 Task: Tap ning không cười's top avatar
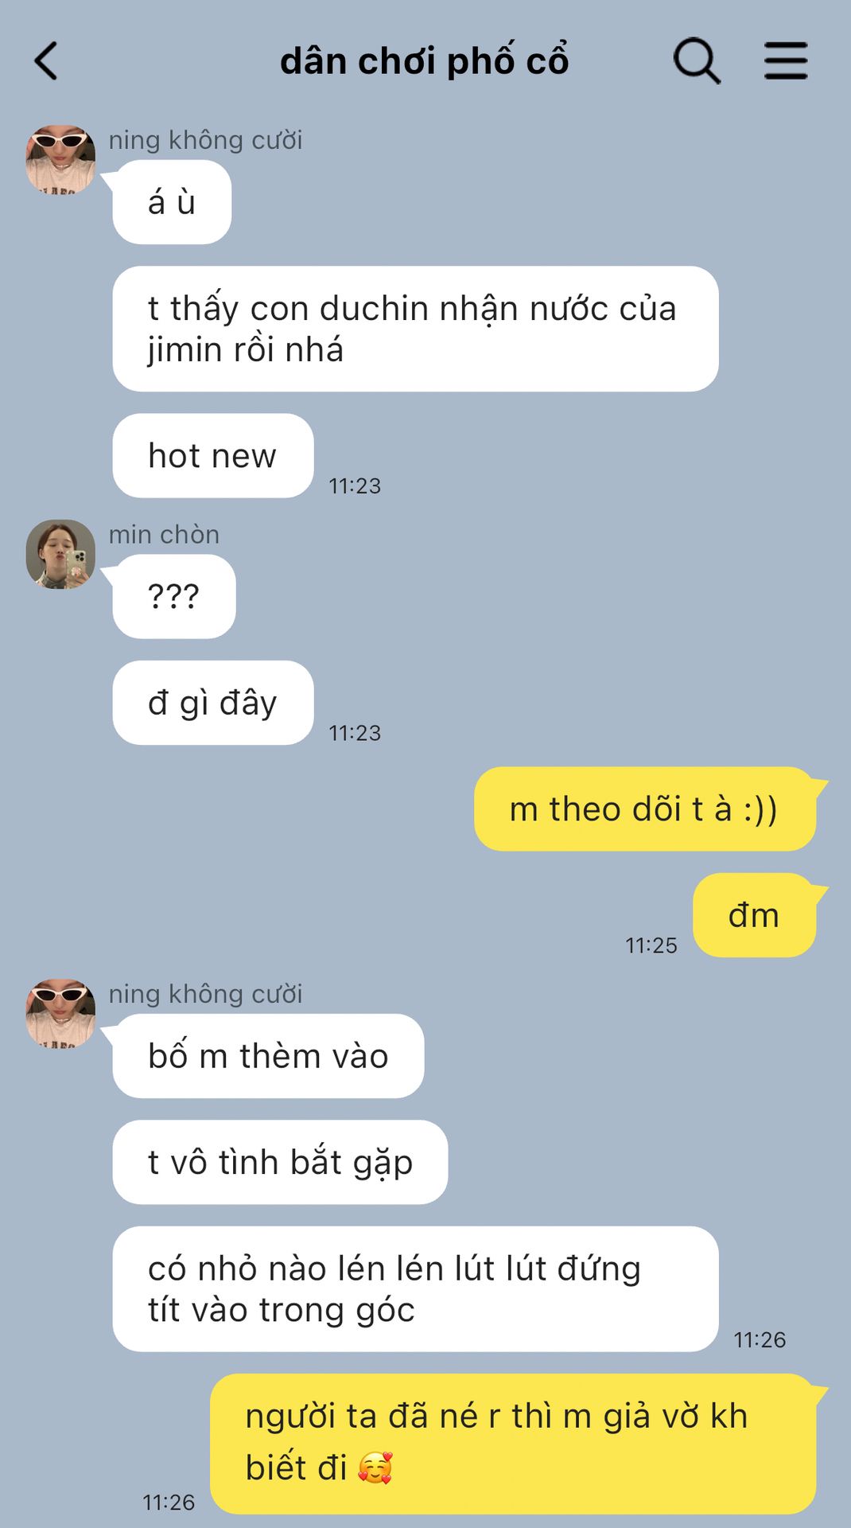pos(60,159)
